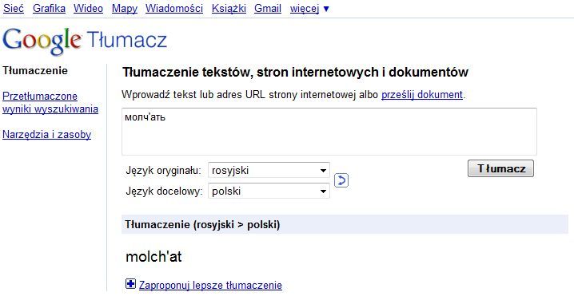Open 'Narzędzia i zasoby' in the sidebar

coord(46,135)
